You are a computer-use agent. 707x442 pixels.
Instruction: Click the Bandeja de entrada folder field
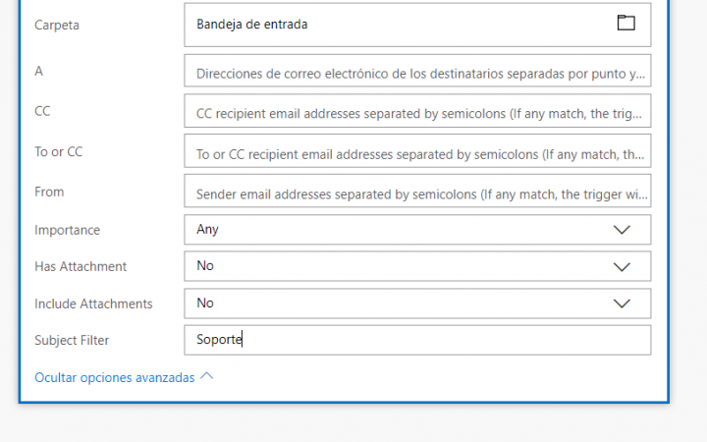click(x=417, y=25)
